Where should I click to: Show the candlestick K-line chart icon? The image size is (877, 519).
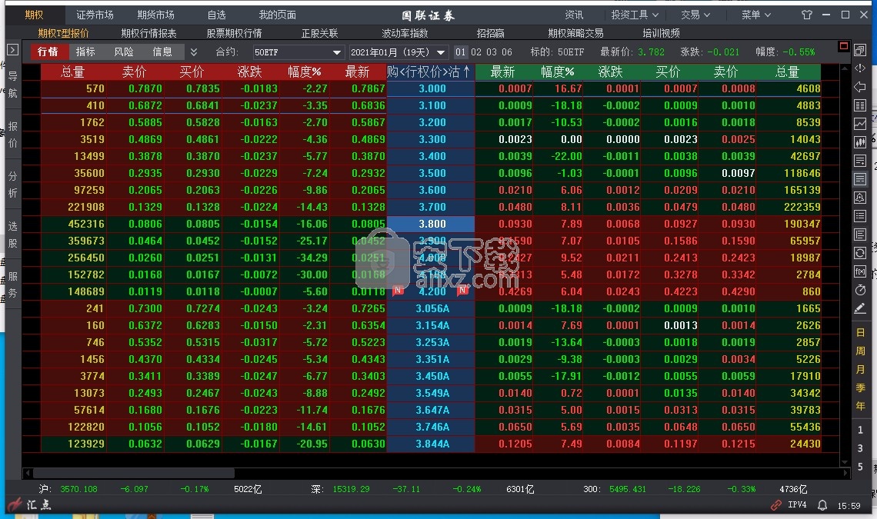pyautogui.click(x=859, y=142)
